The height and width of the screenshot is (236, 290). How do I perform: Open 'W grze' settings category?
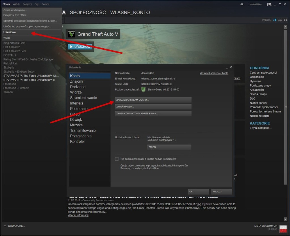[90, 92]
